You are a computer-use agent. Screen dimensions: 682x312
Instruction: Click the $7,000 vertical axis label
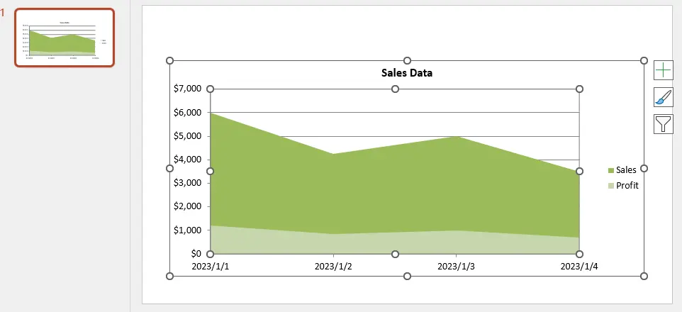pos(186,89)
